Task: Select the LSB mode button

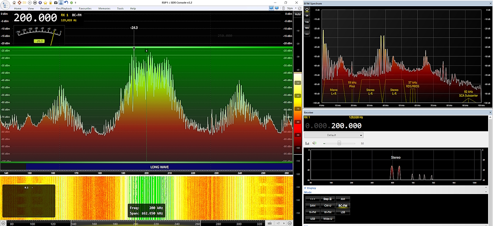Action: click(342, 212)
